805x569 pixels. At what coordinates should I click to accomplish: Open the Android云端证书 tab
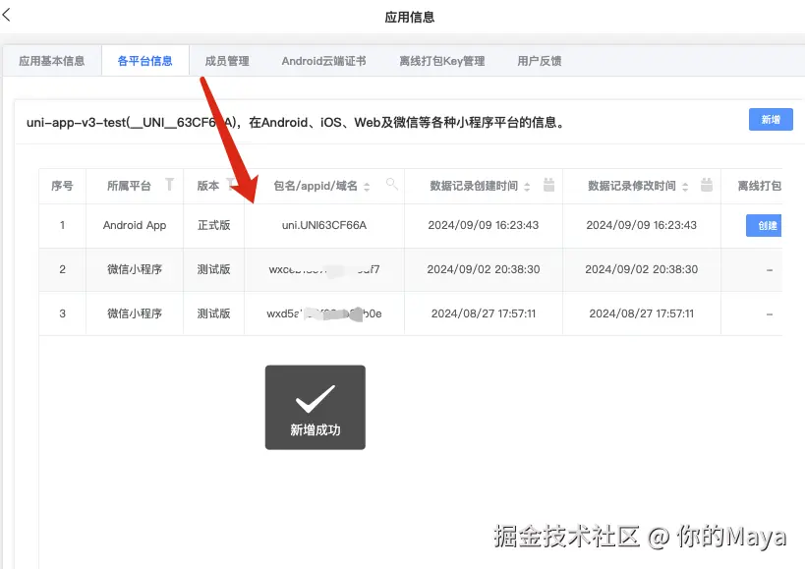(323, 61)
